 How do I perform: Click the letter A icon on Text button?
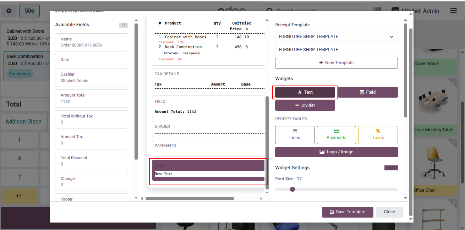300,92
